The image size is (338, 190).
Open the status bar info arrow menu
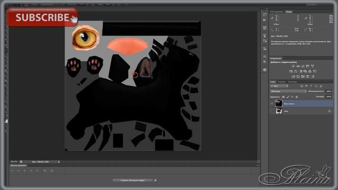point(59,161)
